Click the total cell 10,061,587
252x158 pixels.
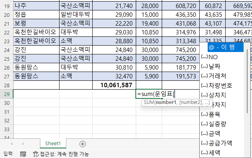(x=114, y=85)
